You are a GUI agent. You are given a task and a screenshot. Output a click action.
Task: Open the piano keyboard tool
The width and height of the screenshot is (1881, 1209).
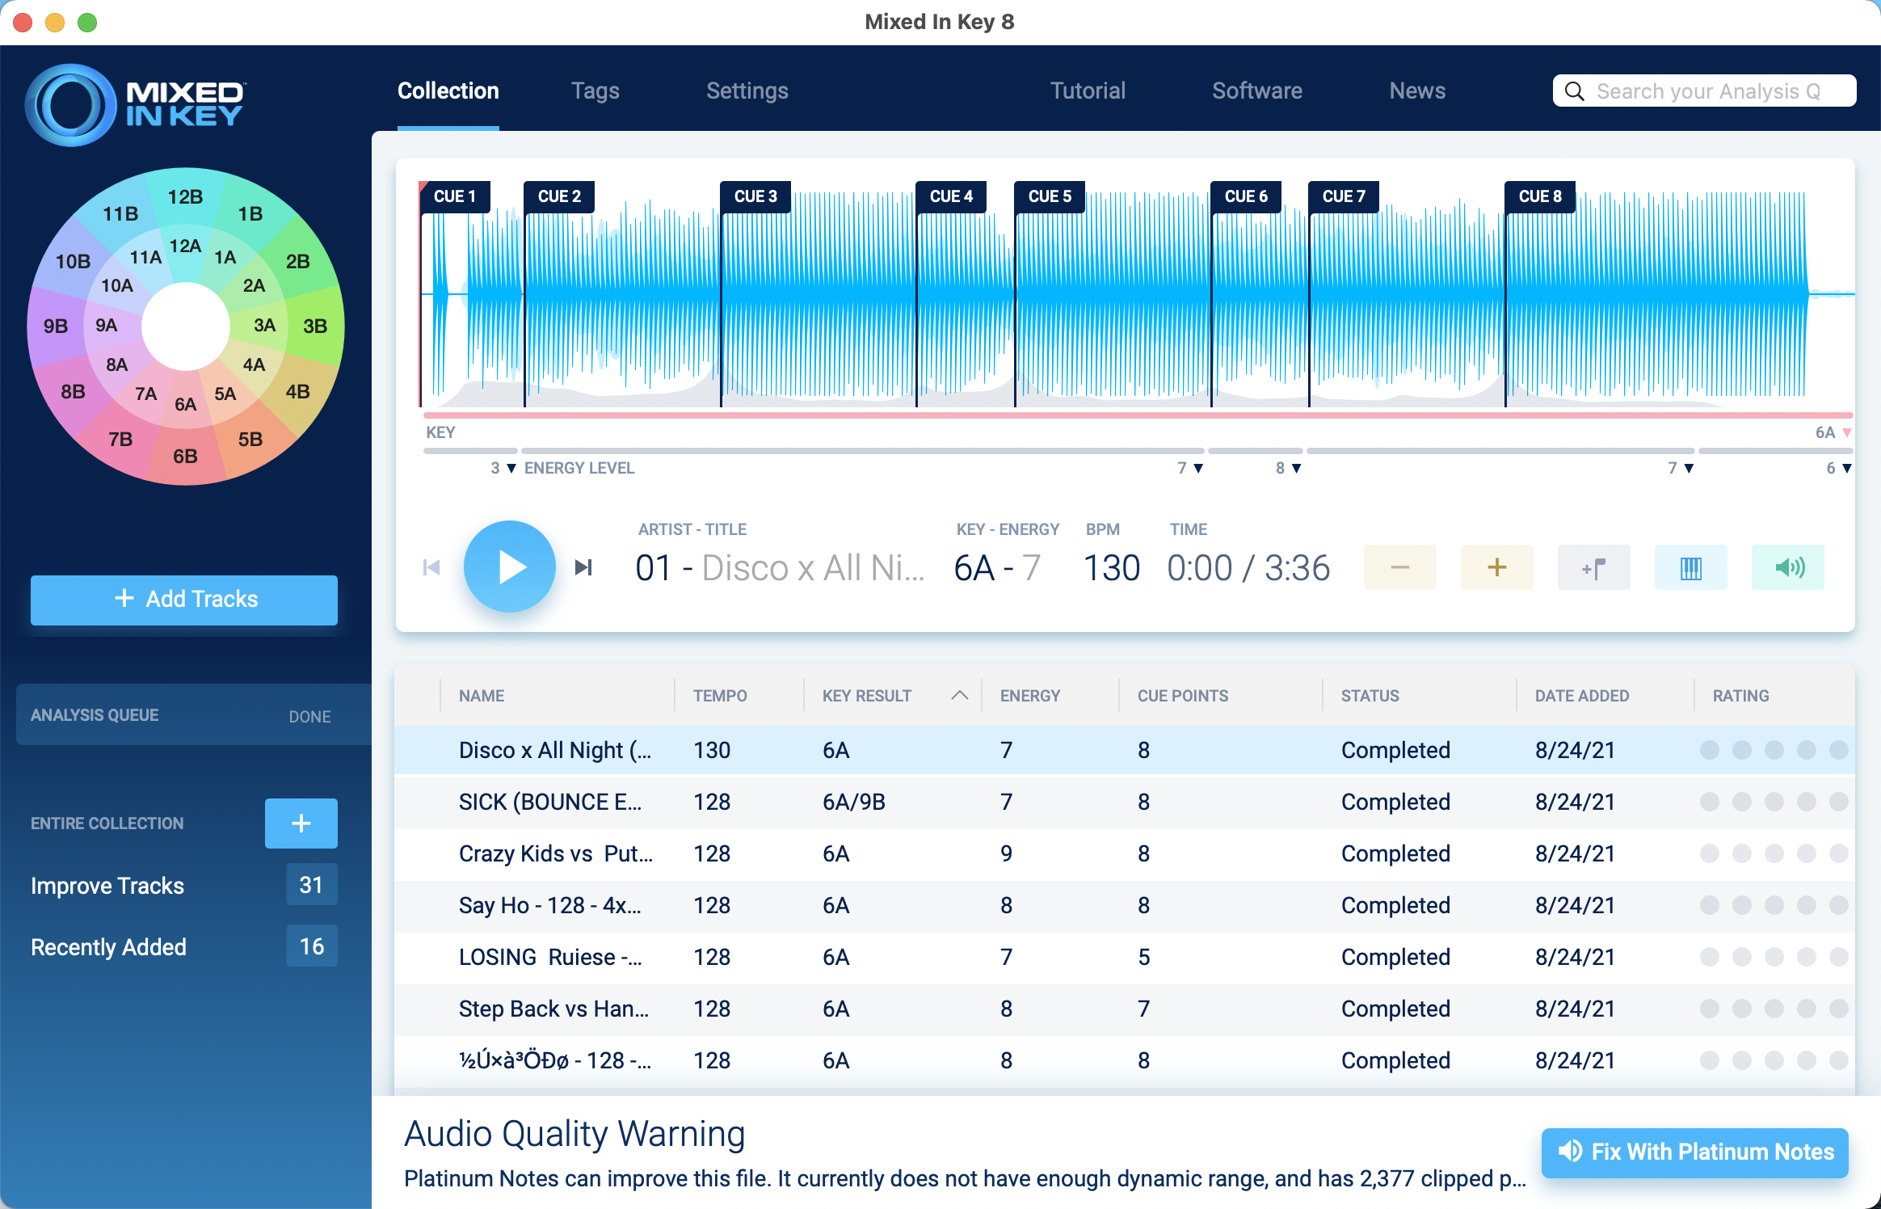[1690, 567]
